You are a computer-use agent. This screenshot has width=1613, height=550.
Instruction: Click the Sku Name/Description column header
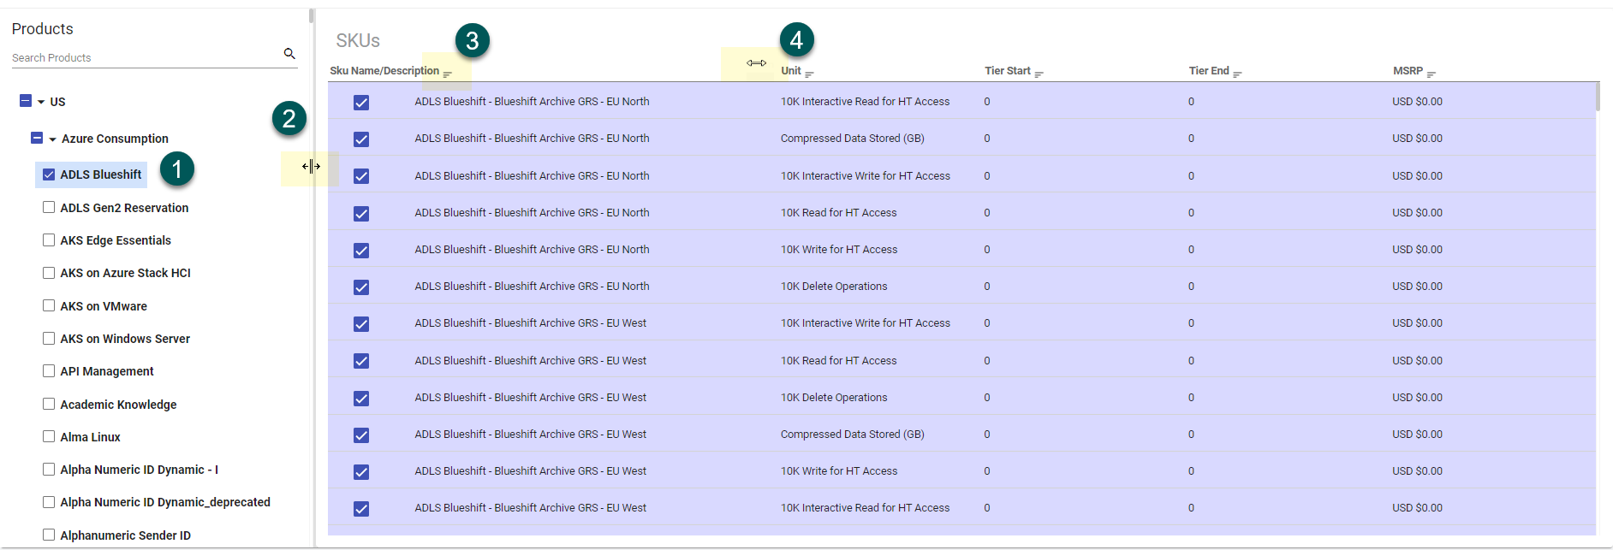click(384, 71)
